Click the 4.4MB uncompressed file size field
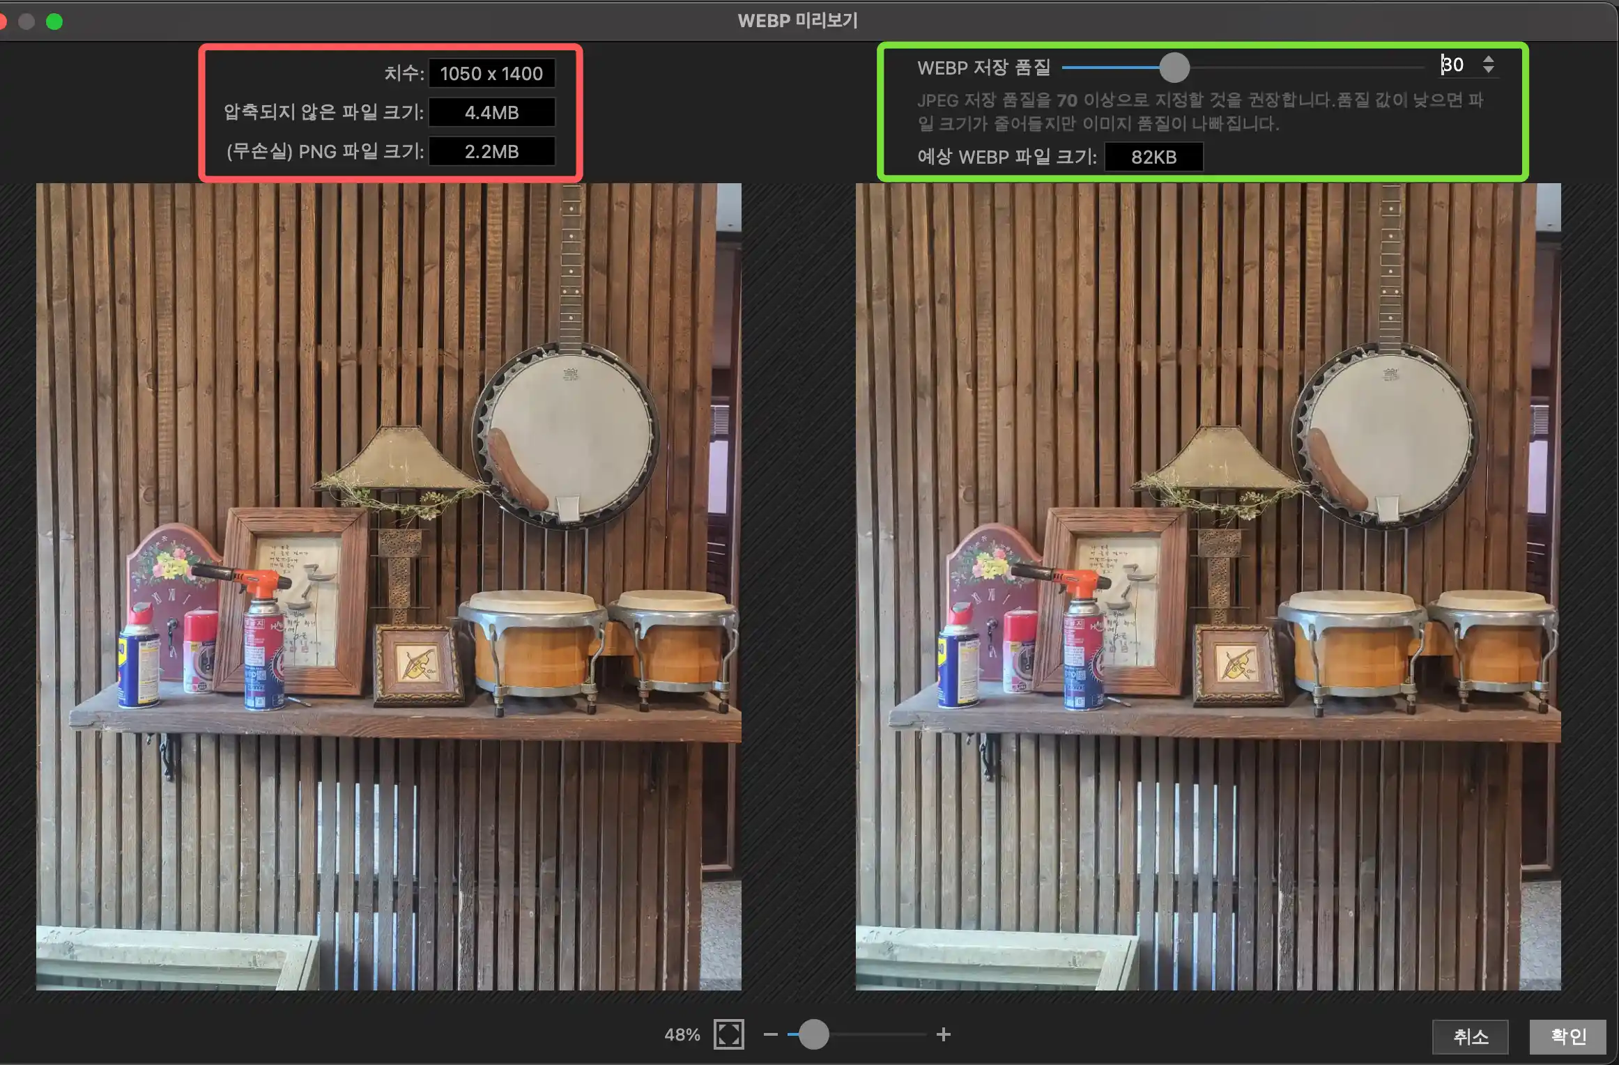This screenshot has height=1065, width=1619. click(x=491, y=113)
